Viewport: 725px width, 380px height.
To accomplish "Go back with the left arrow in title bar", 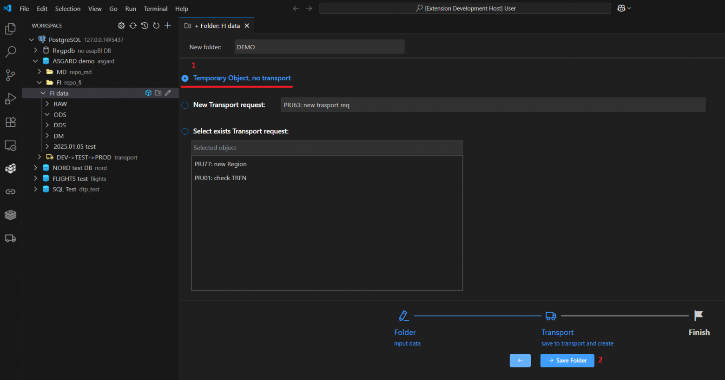I will pos(296,8).
